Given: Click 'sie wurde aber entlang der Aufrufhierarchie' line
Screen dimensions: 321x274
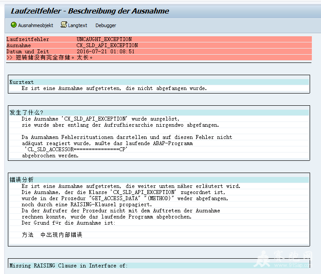Looking at the screenshot, I should click(x=120, y=125).
